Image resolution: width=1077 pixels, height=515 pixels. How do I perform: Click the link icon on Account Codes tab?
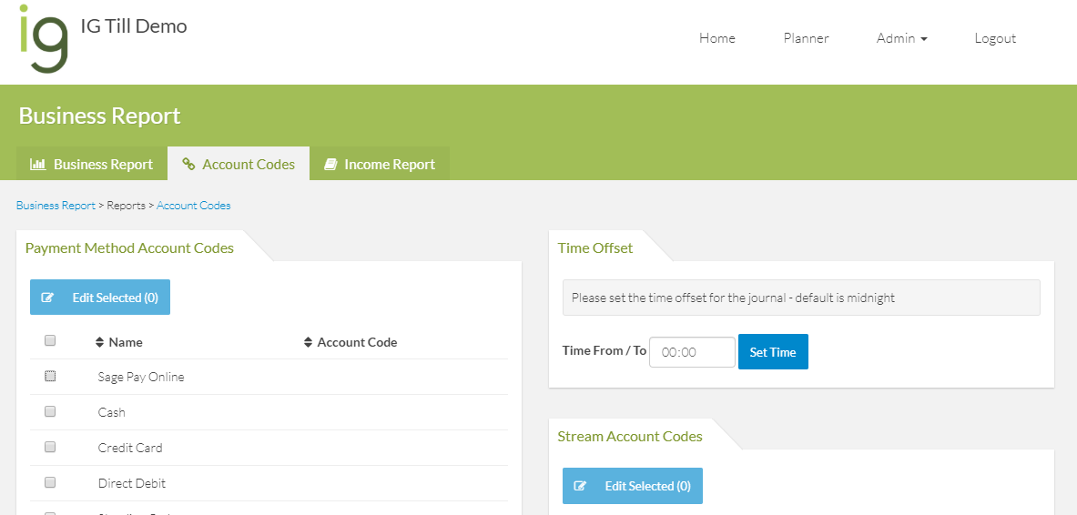pos(188,165)
